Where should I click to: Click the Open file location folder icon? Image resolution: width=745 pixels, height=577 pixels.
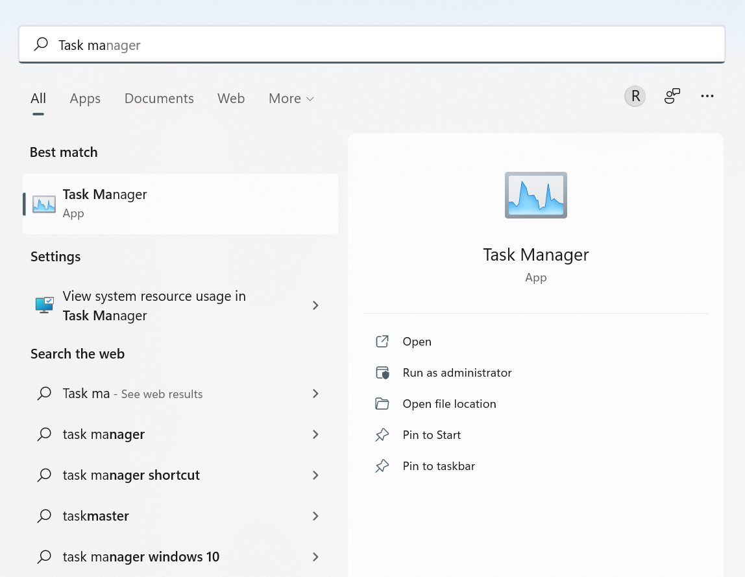point(382,403)
